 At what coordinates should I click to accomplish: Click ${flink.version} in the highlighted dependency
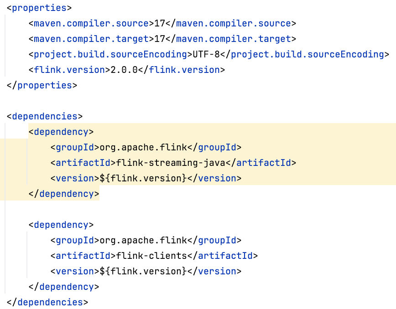click(143, 178)
